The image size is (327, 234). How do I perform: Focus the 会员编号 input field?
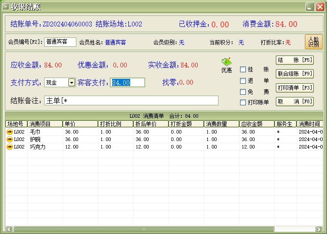(60, 42)
